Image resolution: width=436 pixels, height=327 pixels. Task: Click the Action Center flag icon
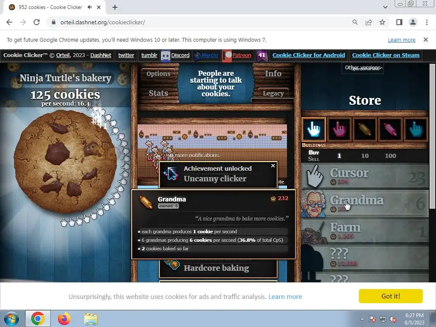tap(372, 319)
